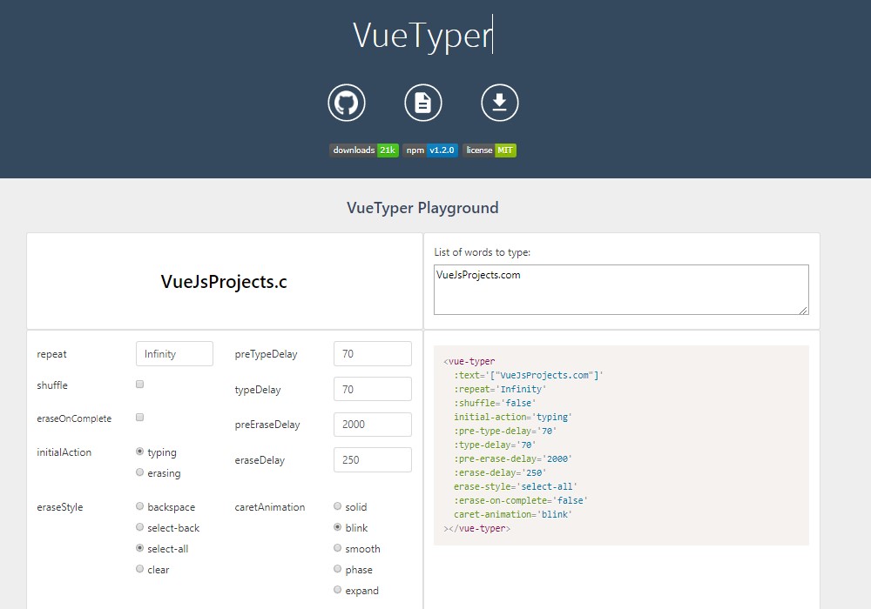
Task: Click the shuffle option label
Action: pos(52,385)
